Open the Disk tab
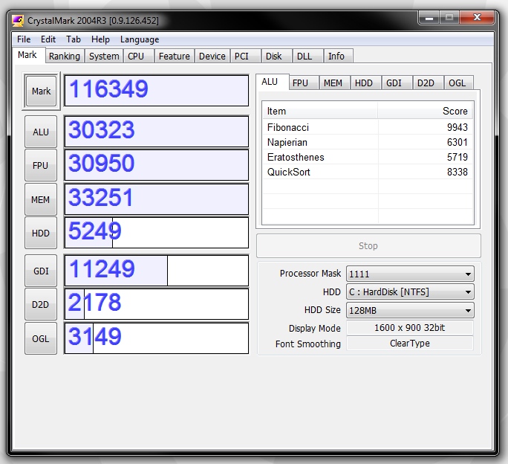 (x=274, y=56)
